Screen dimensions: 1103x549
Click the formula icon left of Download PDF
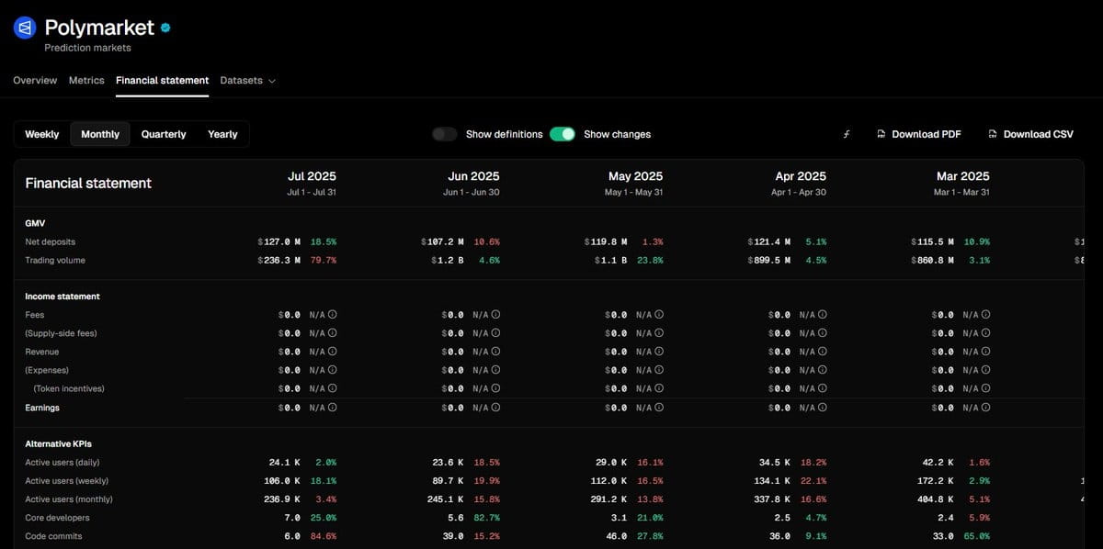point(847,134)
